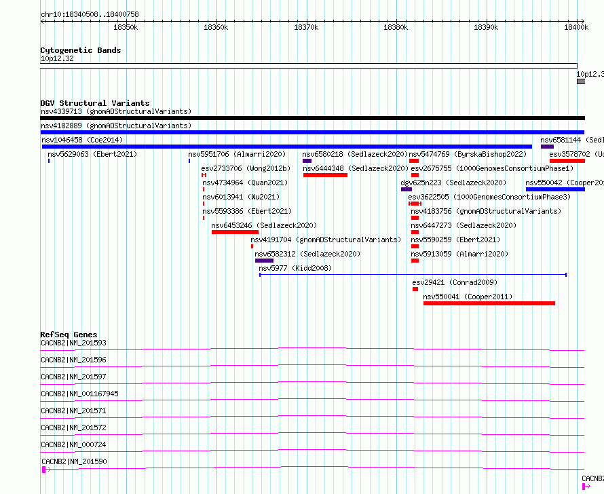The height and width of the screenshot is (494, 604).
Task: Click the 18370k ruler position label
Action: [306, 27]
